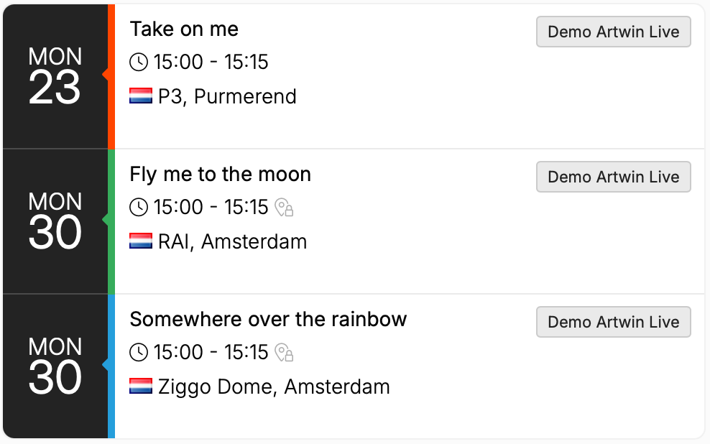Screen dimensions: 710x444
Task: Open the Take on me event title
Action: (x=184, y=29)
